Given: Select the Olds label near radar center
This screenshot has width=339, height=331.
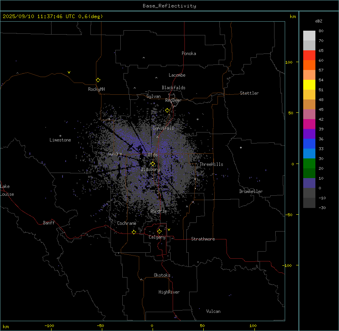Looking at the screenshot, I should click(153, 155).
